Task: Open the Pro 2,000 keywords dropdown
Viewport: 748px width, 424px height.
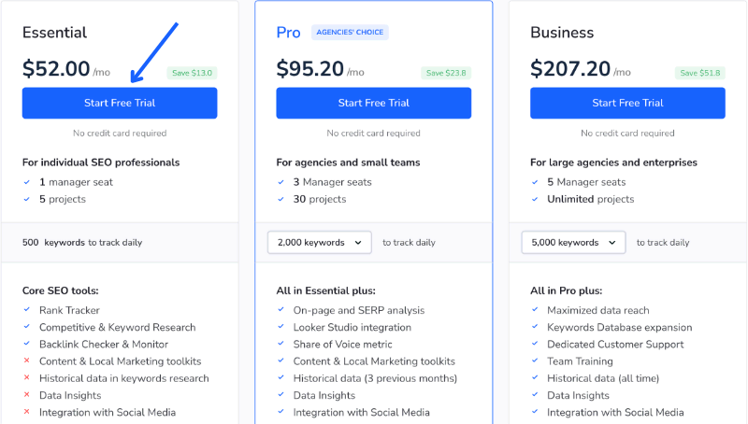Action: tap(319, 243)
